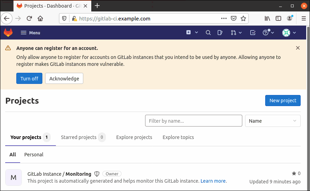Click the New project button
310x191 pixels.
tap(283, 101)
